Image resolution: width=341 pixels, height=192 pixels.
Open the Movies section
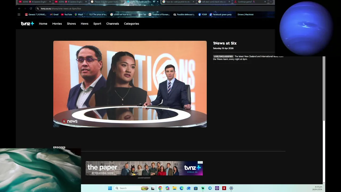pos(57,24)
